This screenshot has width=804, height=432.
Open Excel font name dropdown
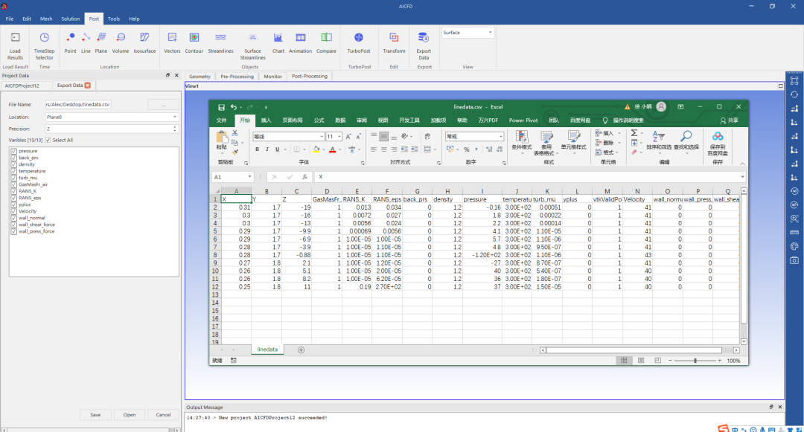(x=322, y=137)
